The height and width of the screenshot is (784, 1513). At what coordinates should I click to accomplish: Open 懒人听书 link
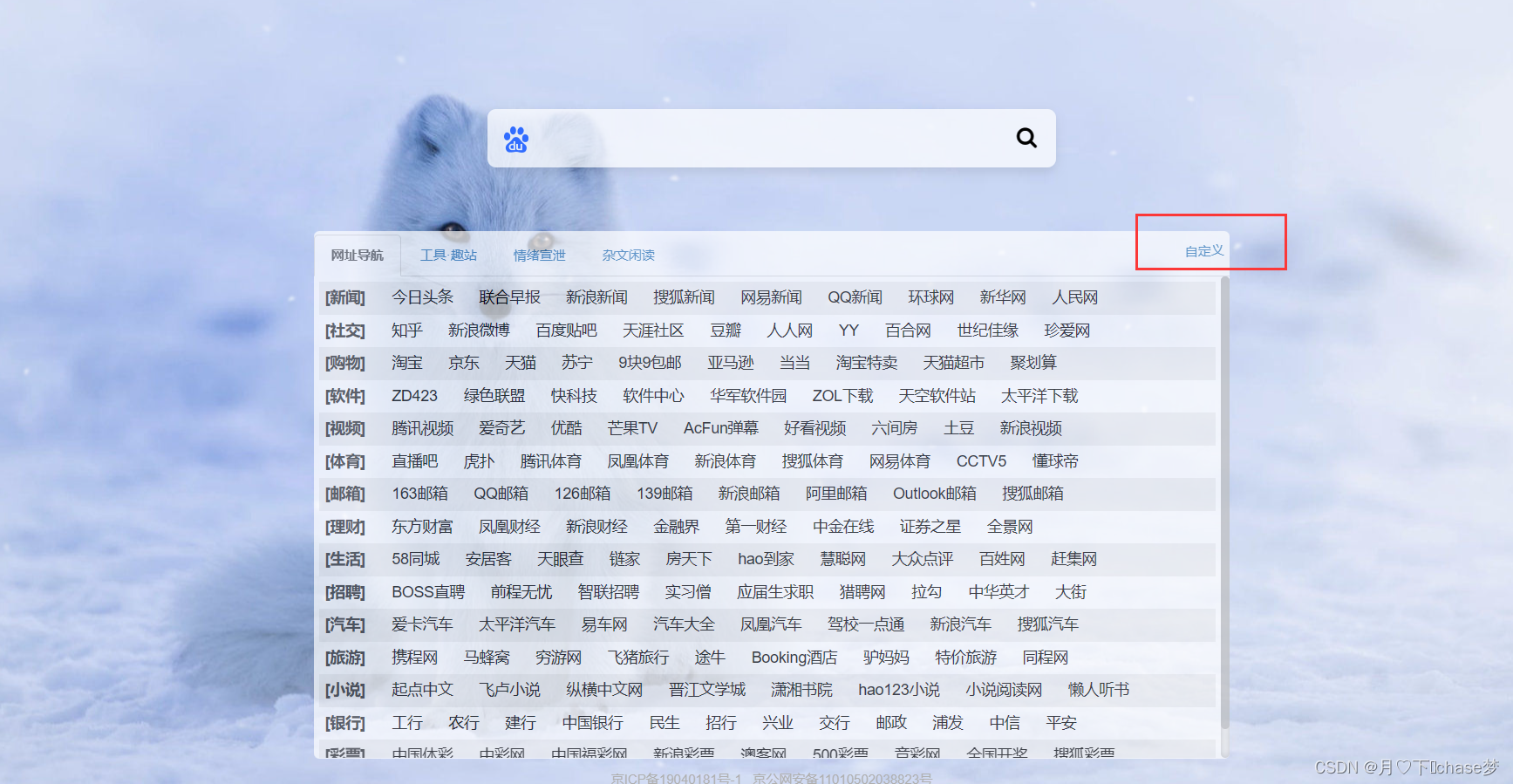click(x=1098, y=690)
